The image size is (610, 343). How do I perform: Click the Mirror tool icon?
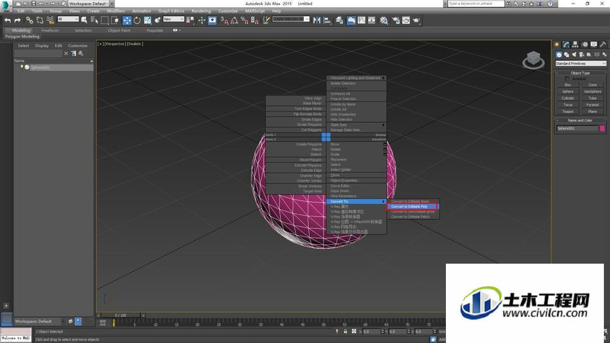[317, 20]
